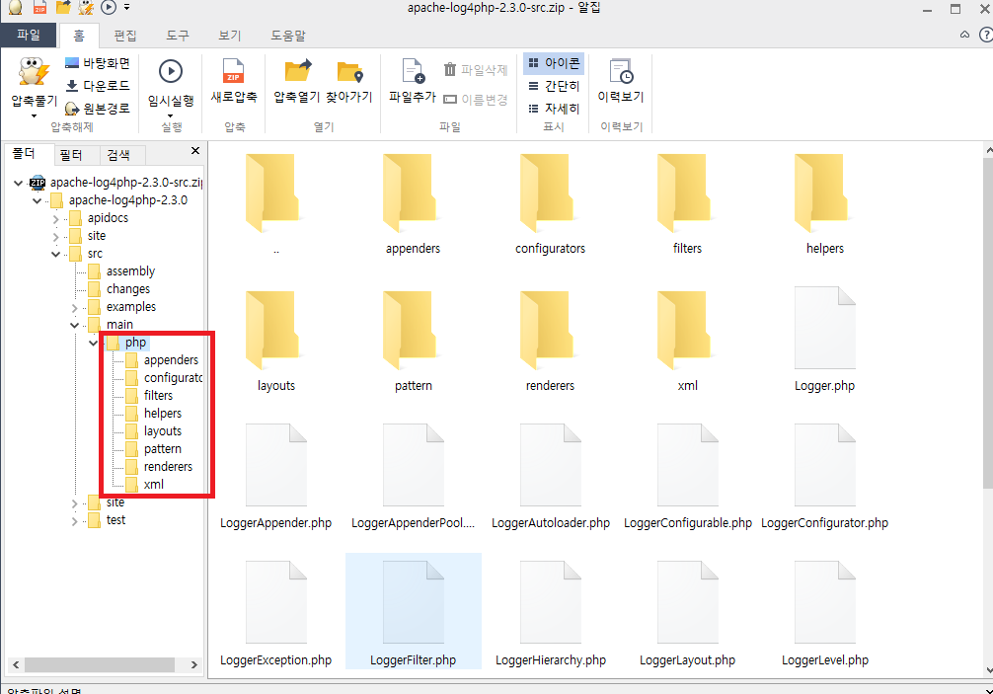Open the 압축풀기 dropdown arrow
This screenshot has height=694, width=993.
click(x=34, y=116)
